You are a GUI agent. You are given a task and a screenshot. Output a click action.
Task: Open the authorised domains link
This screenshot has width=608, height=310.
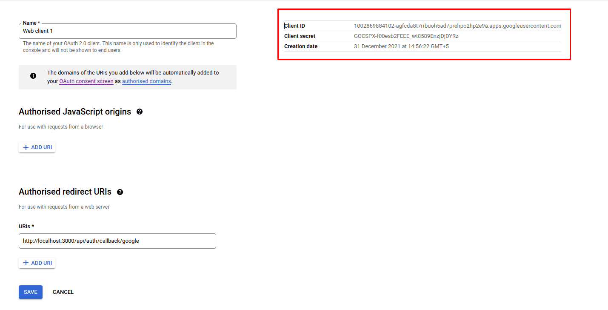tap(146, 81)
